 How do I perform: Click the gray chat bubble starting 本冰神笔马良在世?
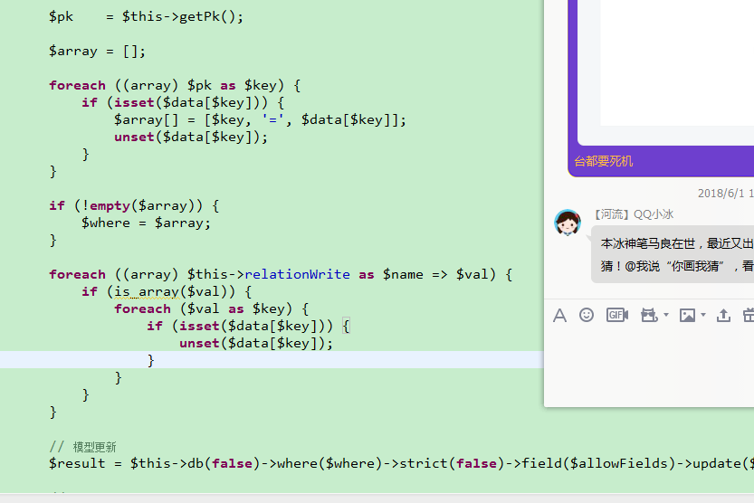point(673,254)
